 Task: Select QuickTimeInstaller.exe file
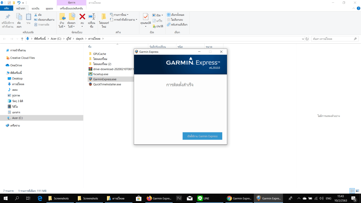[107, 84]
